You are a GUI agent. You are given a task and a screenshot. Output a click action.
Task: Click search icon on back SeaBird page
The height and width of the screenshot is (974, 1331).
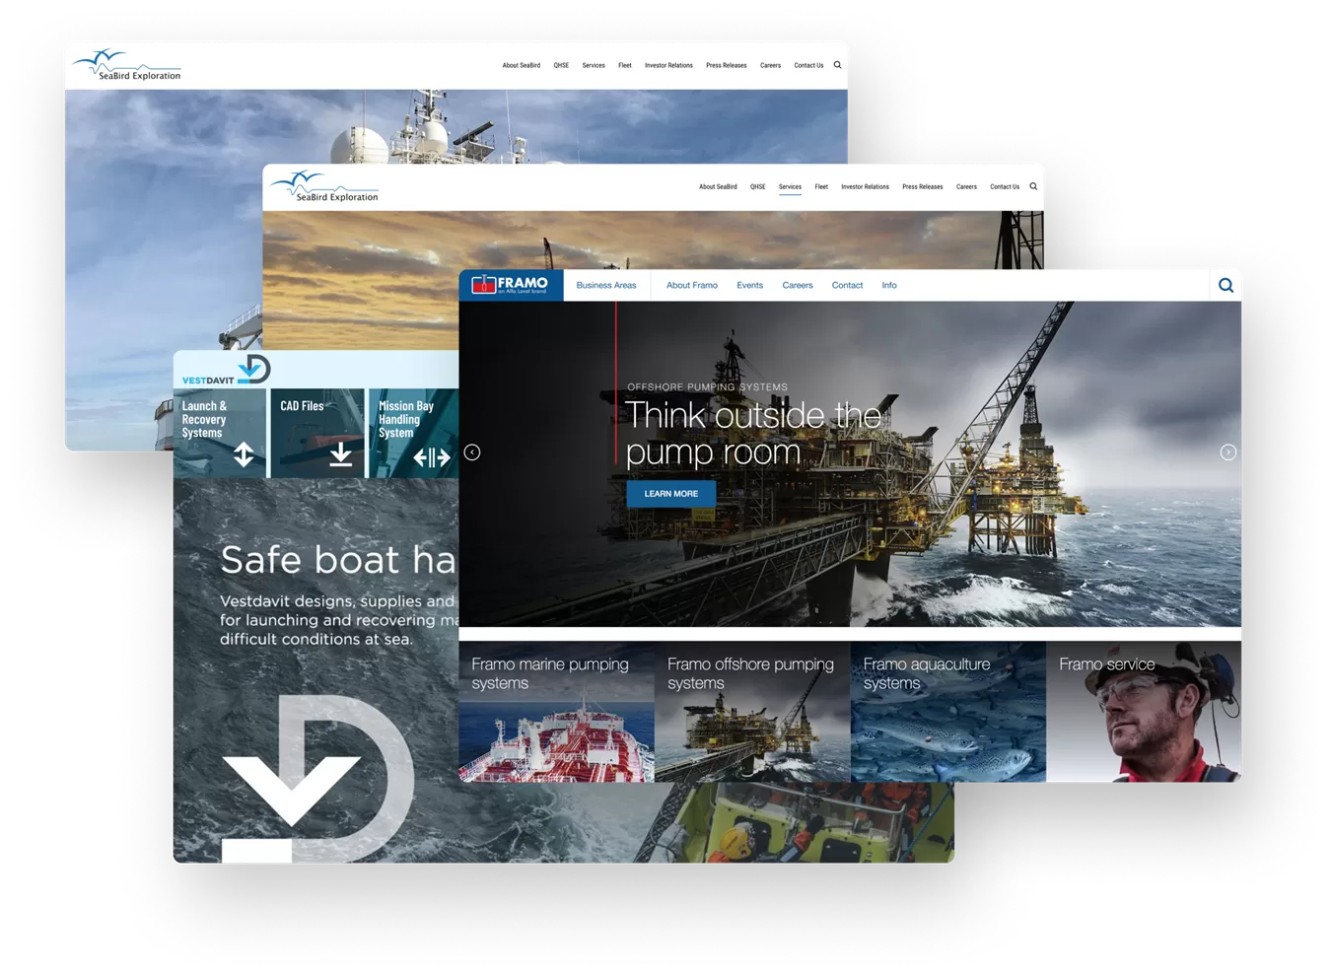click(837, 65)
